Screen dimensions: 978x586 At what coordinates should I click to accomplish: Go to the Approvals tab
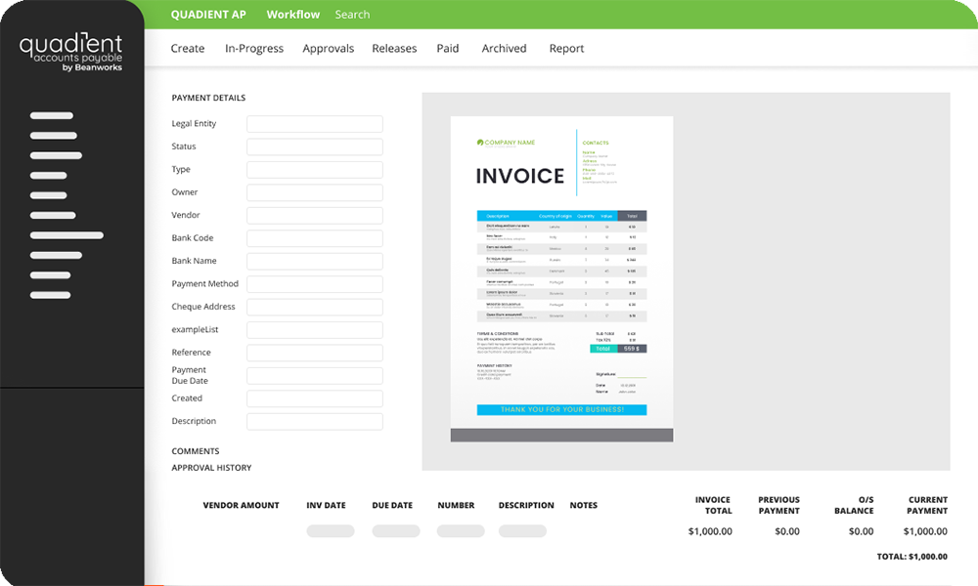pos(328,49)
